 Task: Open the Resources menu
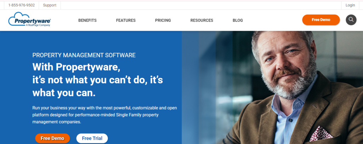[202, 20]
